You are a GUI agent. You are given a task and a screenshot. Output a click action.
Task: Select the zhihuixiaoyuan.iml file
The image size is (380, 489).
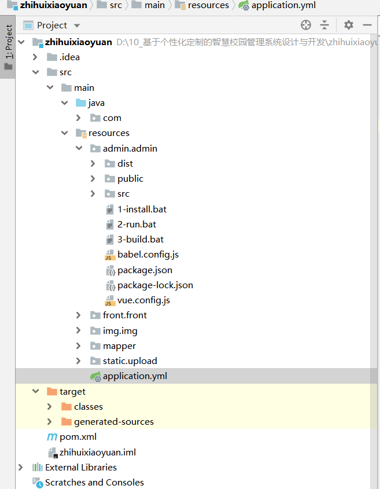coord(97,452)
